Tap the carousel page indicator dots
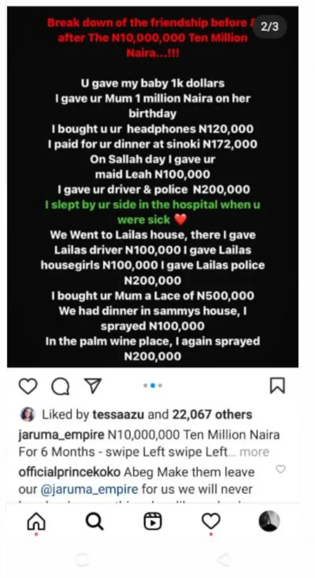Screen dimensions: 315x578 [153, 386]
